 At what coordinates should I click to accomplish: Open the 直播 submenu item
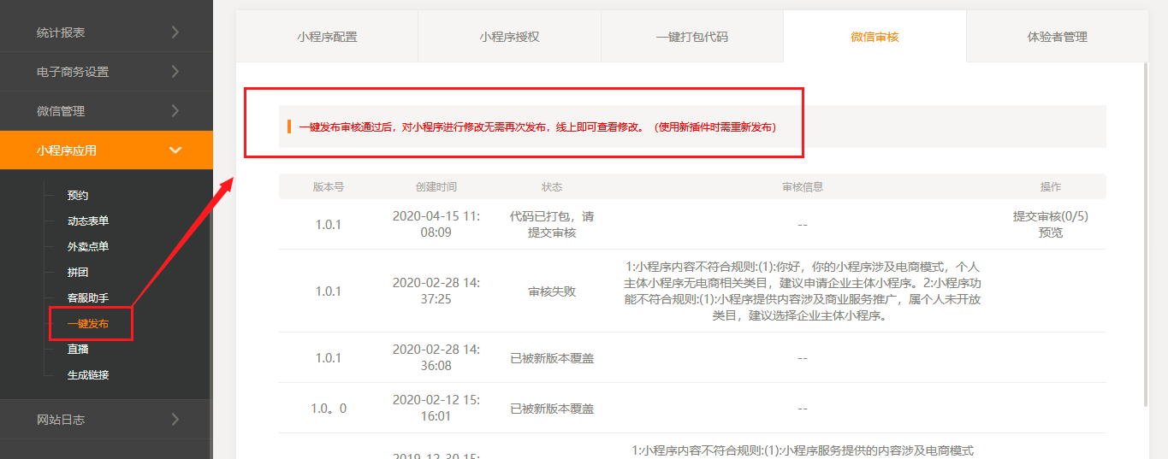tap(78, 350)
